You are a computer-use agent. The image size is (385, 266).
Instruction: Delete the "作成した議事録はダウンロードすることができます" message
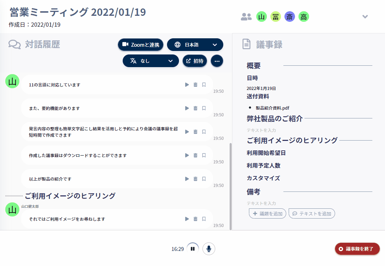[195, 155]
